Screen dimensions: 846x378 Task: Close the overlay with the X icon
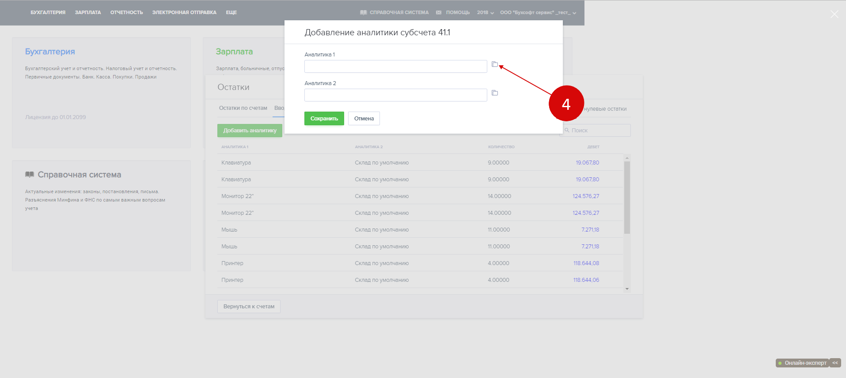834,14
